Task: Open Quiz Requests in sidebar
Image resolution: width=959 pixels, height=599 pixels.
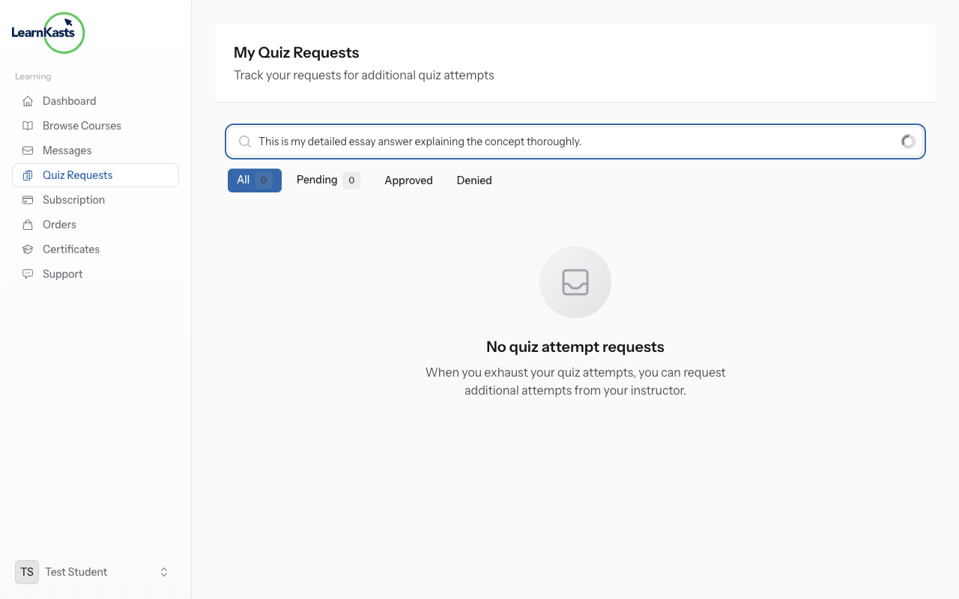Action: coord(77,175)
